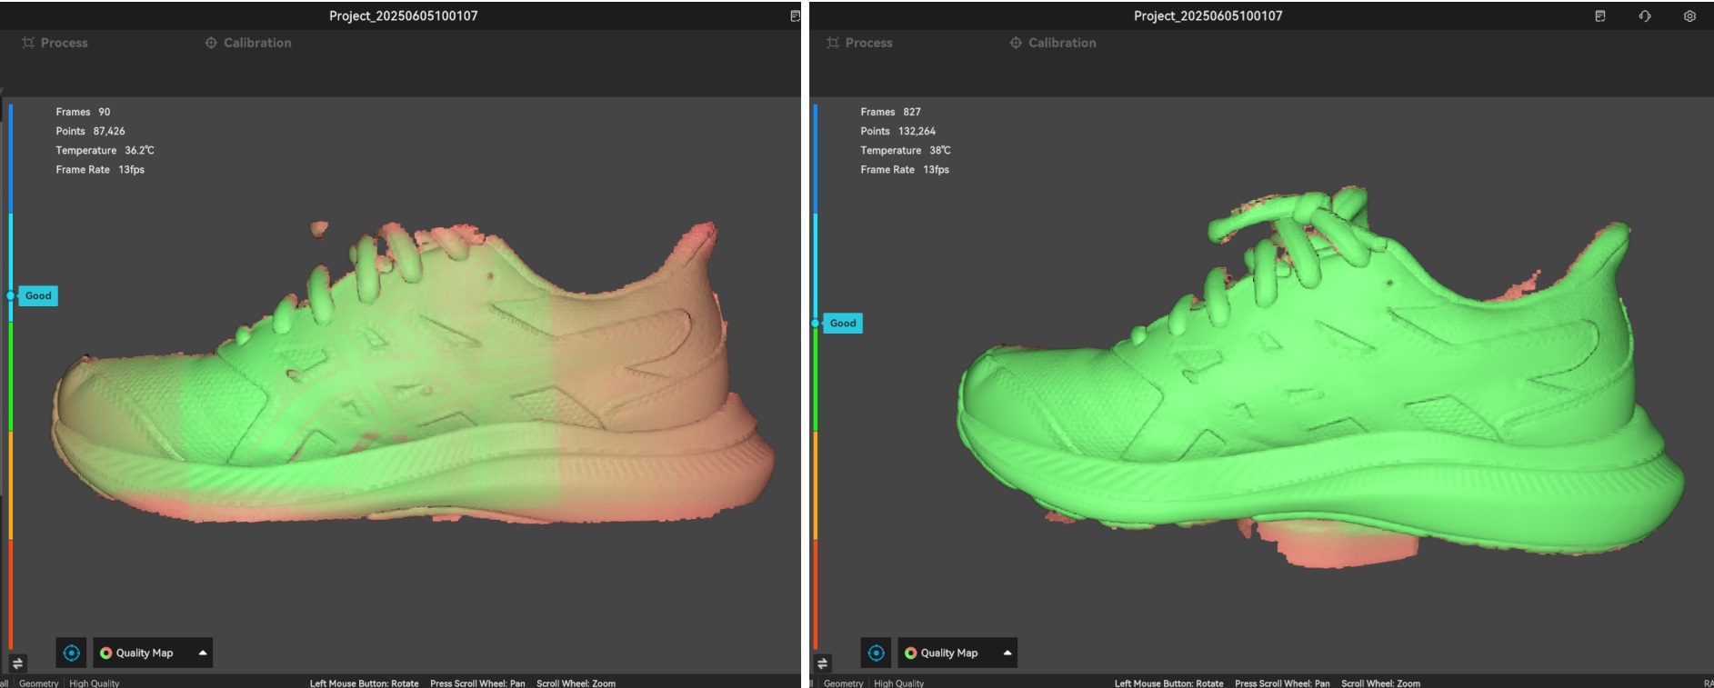Image resolution: width=1714 pixels, height=688 pixels.
Task: Click the Quality Map color ring icon, right panel
Action: coord(910,653)
